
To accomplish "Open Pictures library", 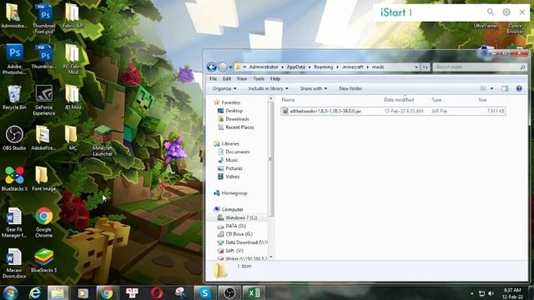I will coord(230,168).
